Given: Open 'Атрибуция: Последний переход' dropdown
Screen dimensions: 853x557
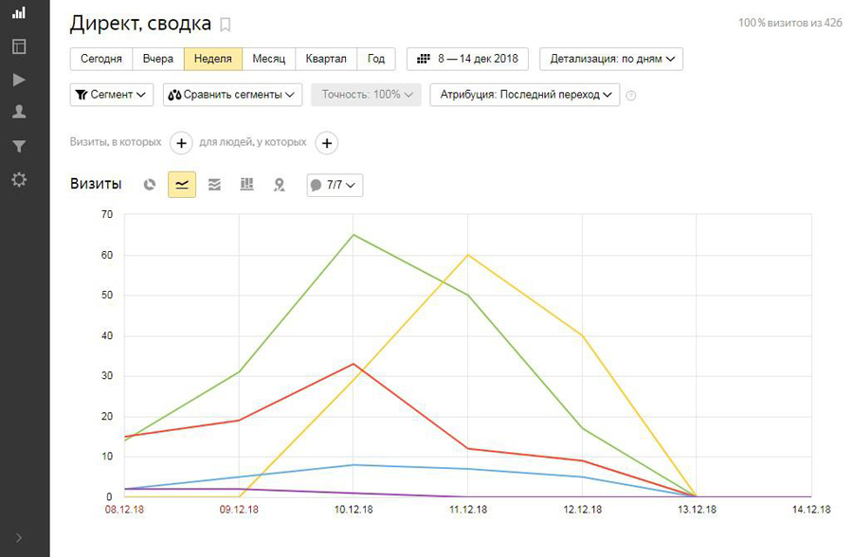Looking at the screenshot, I should [x=524, y=95].
